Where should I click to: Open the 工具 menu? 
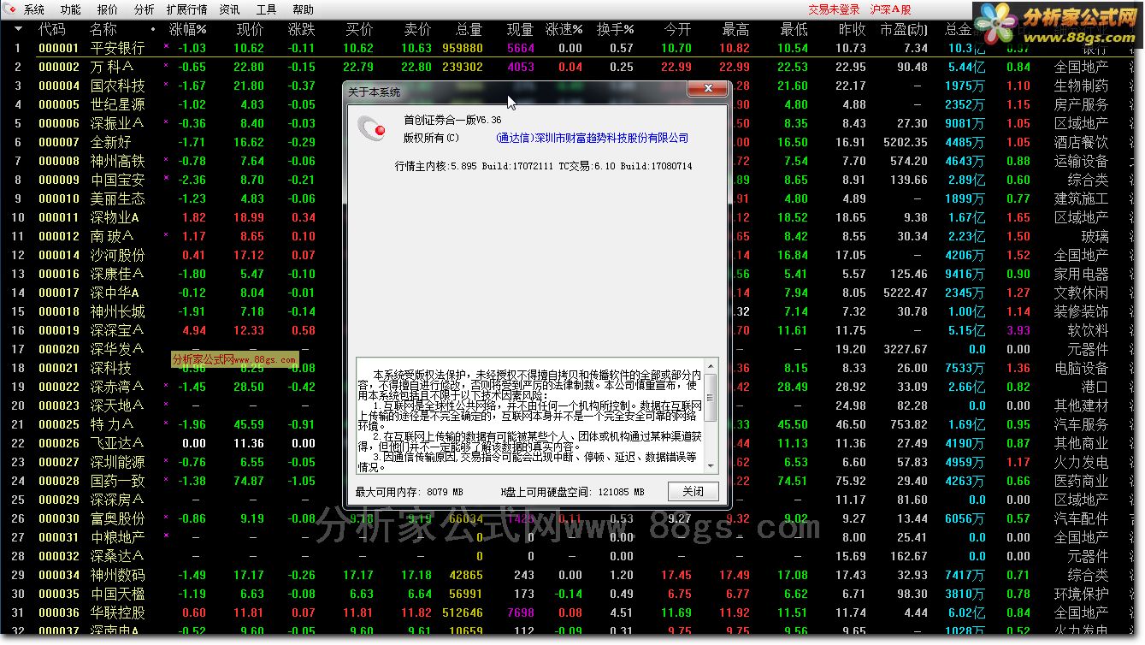(x=267, y=9)
